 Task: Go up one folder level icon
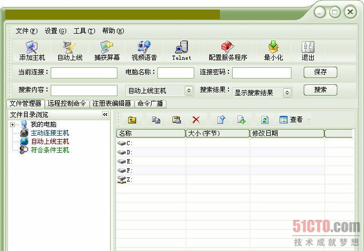point(132,120)
